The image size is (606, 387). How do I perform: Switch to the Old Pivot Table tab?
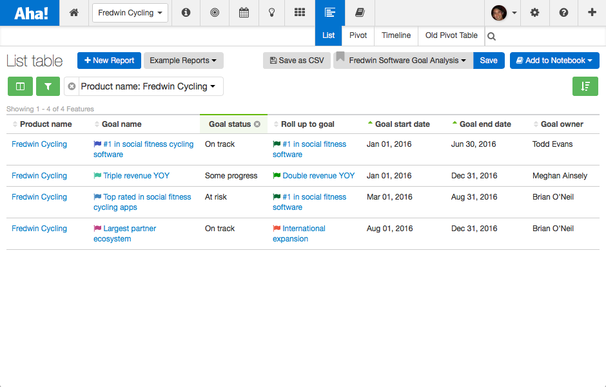pos(451,35)
